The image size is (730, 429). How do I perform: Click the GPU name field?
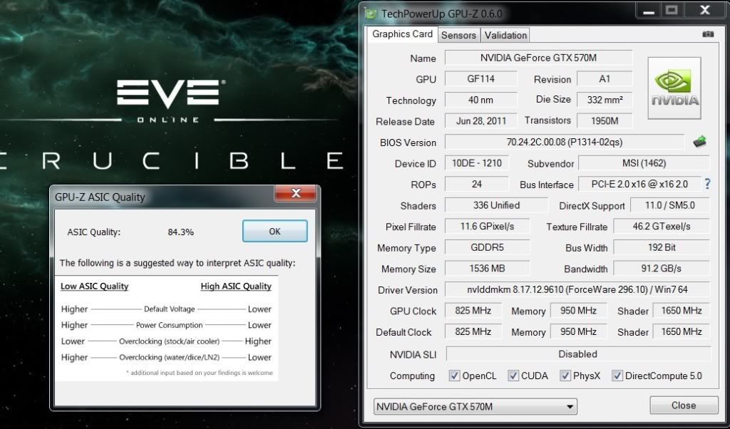coord(538,58)
